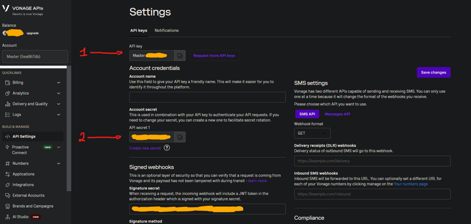471x224 pixels.
Task: Open Integrations in the sidebar
Action: point(23,185)
